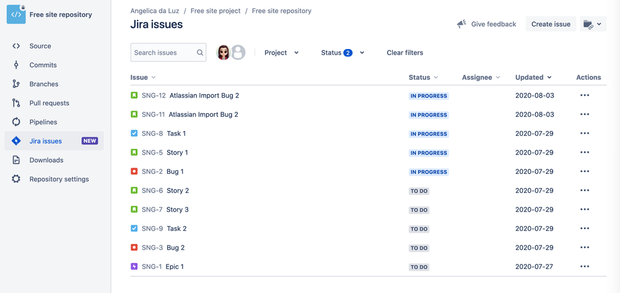Click the To Do status badge of SNG-1

point(419,267)
